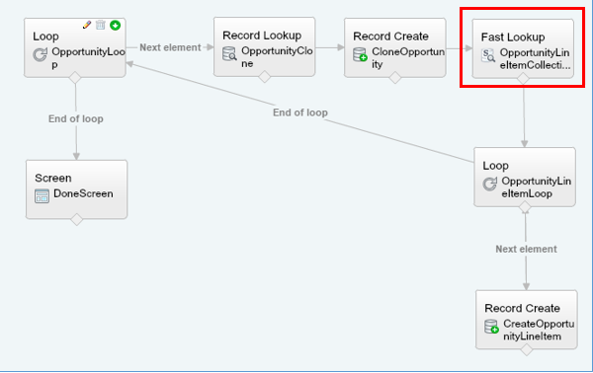
Task: Click the green plus icon on OpportunityLoop
Action: 115,26
